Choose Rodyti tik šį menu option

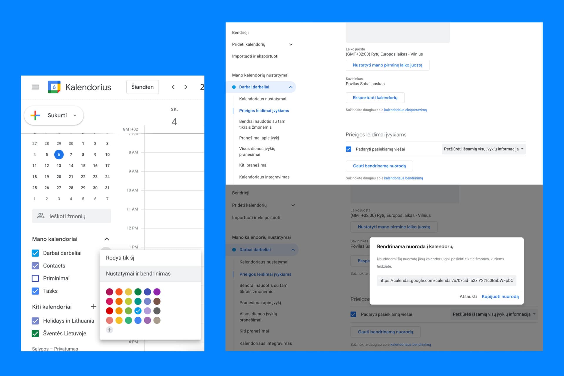pos(120,258)
